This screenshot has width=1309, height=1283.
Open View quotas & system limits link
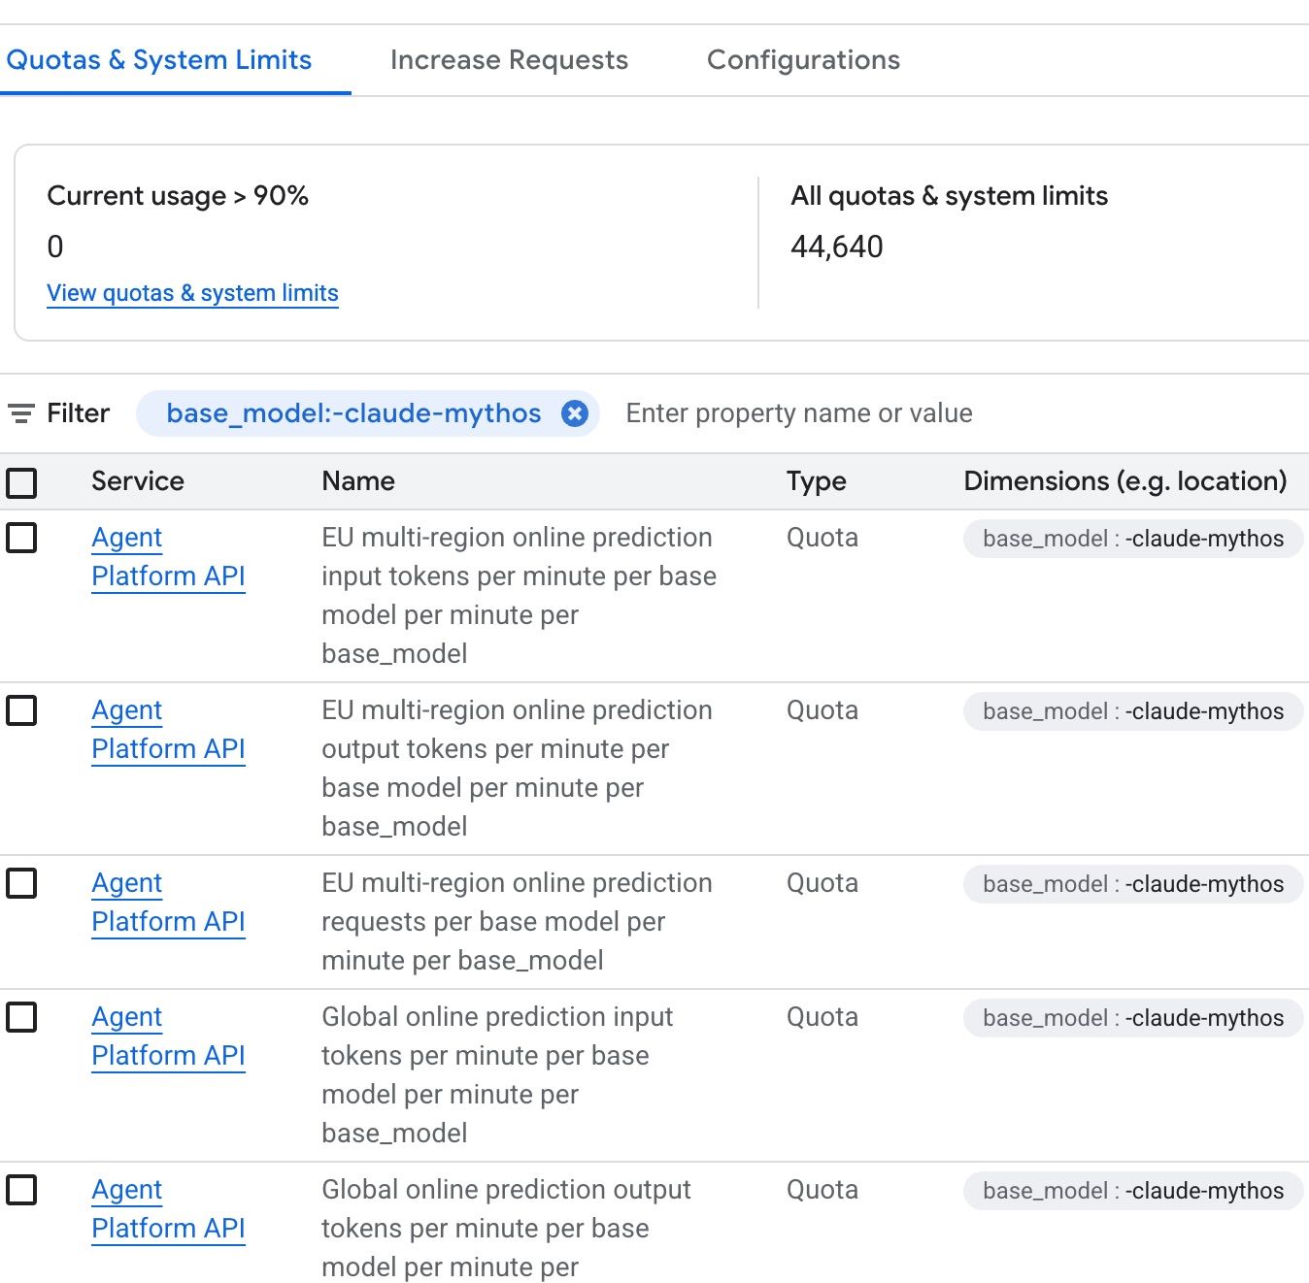pyautogui.click(x=192, y=293)
